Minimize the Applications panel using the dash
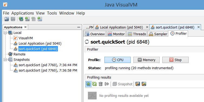The image size is (204, 102). (x=78, y=27)
